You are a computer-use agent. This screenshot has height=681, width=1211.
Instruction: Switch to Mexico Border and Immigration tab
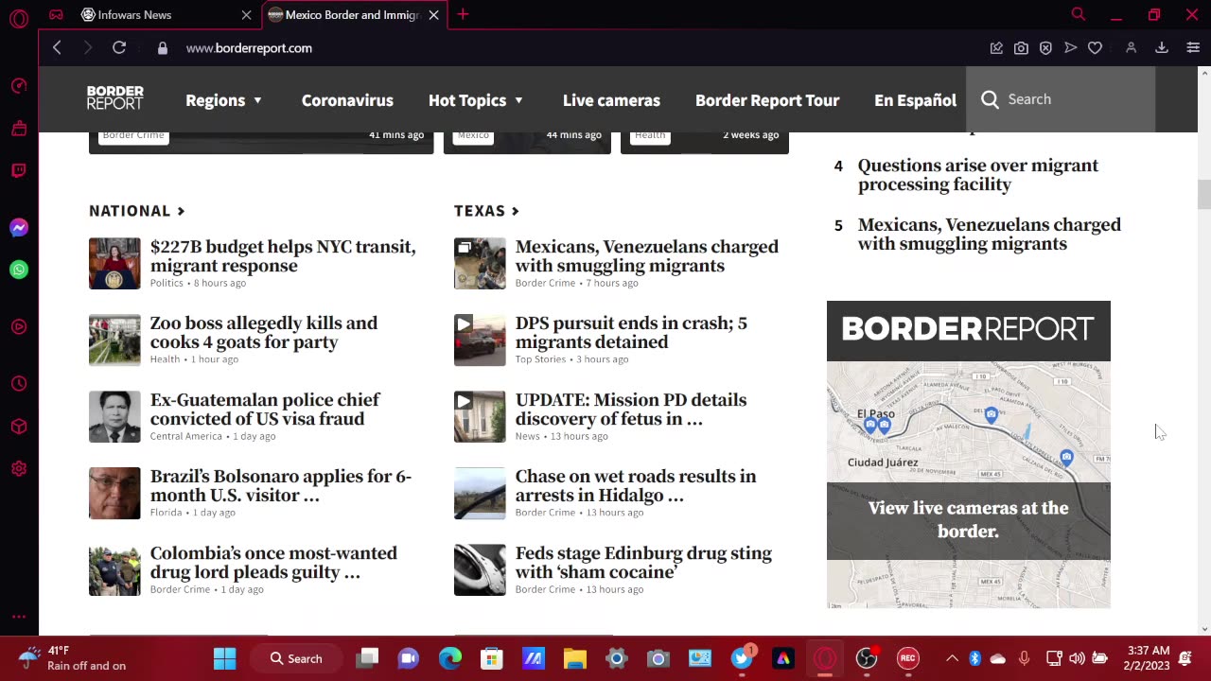click(353, 15)
